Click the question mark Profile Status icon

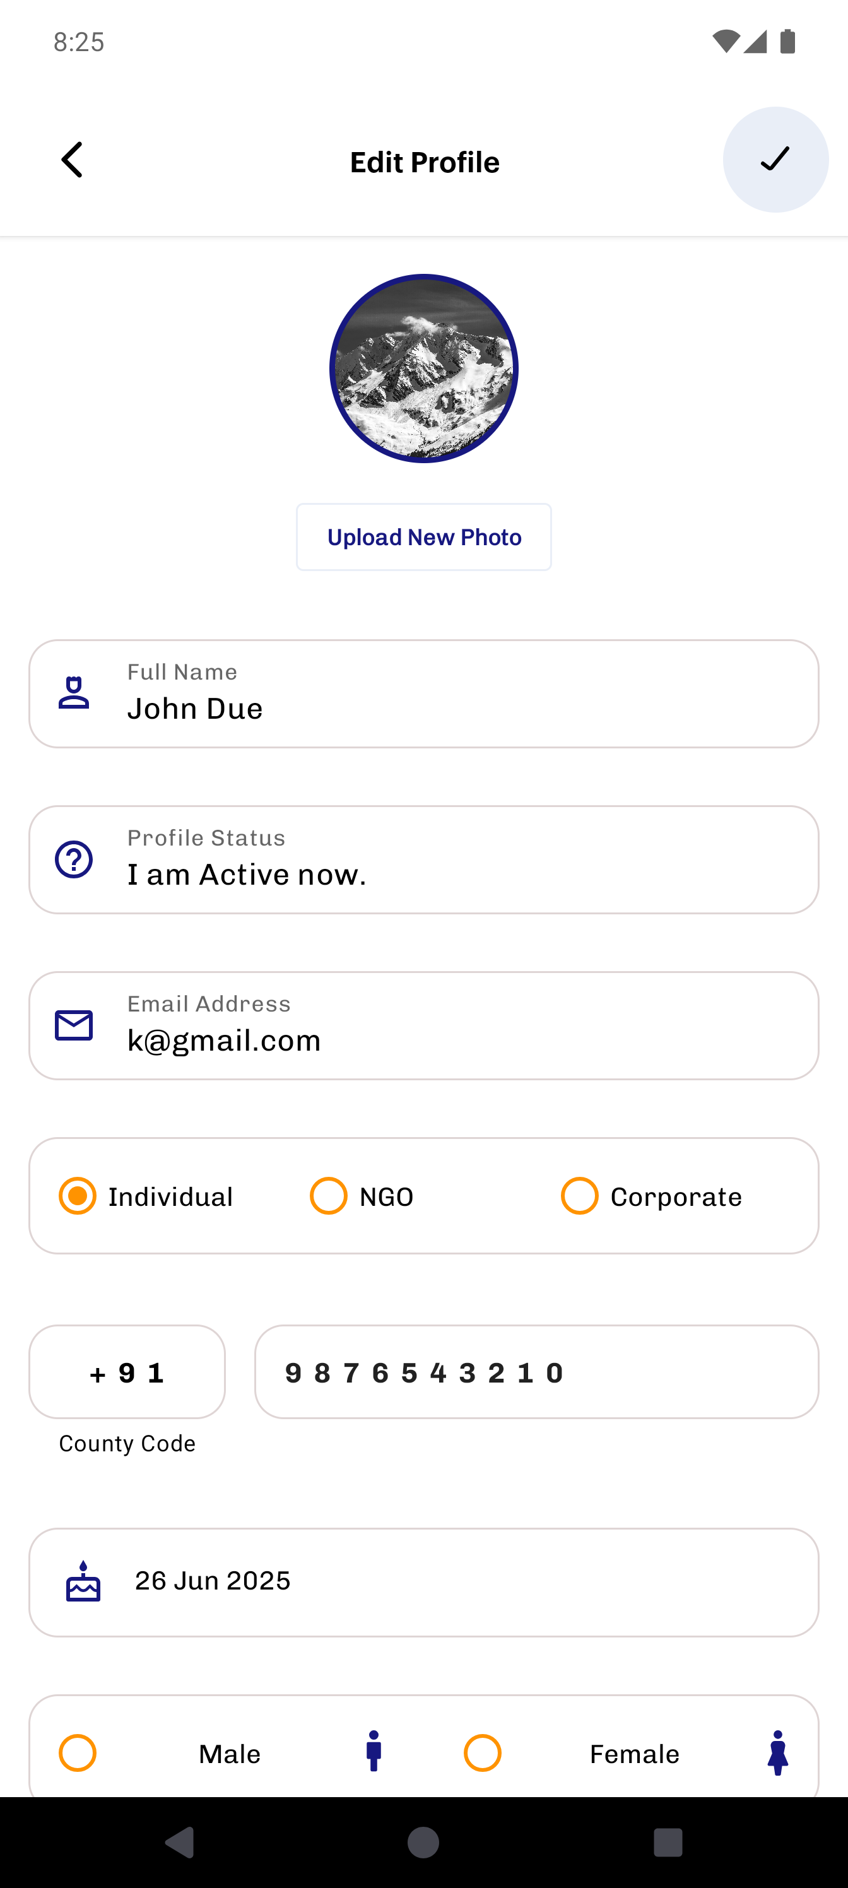pyautogui.click(x=74, y=859)
